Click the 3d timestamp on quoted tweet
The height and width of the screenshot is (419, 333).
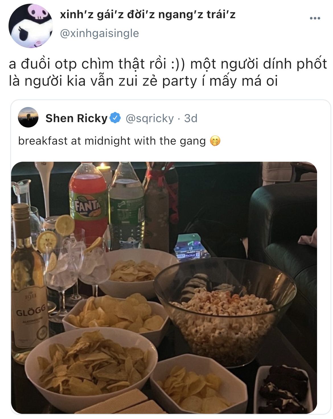[190, 118]
